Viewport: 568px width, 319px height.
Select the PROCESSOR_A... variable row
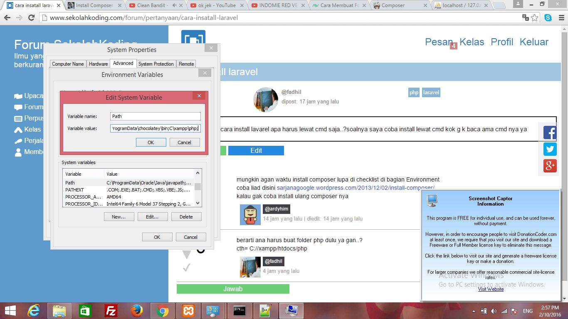pyautogui.click(x=128, y=197)
